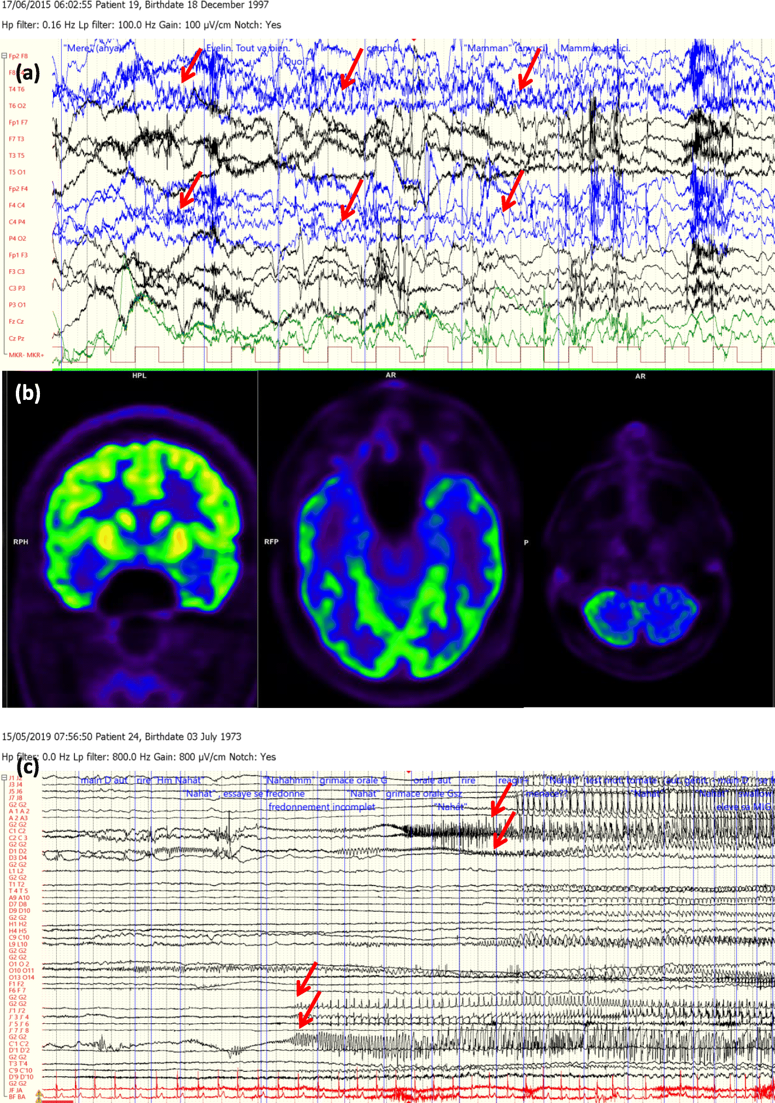The width and height of the screenshot is (775, 1103).
Task: Select the C'1 C'2 channel label
Action: click(x=19, y=1043)
